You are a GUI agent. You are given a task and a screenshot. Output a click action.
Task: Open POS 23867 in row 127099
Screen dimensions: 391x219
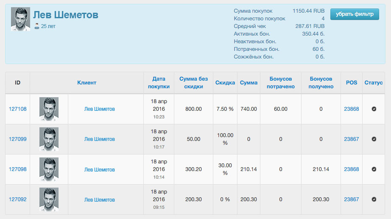[352, 139]
